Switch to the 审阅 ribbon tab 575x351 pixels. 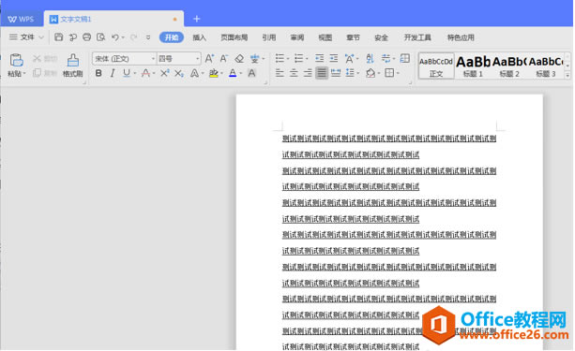click(297, 37)
